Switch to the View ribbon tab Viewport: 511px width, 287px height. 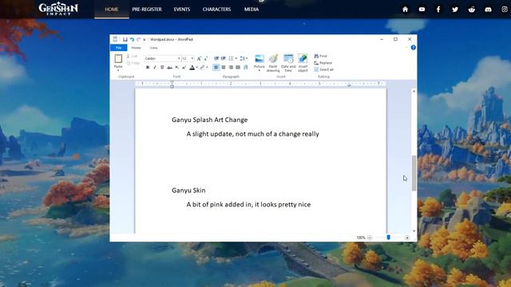[x=153, y=48]
